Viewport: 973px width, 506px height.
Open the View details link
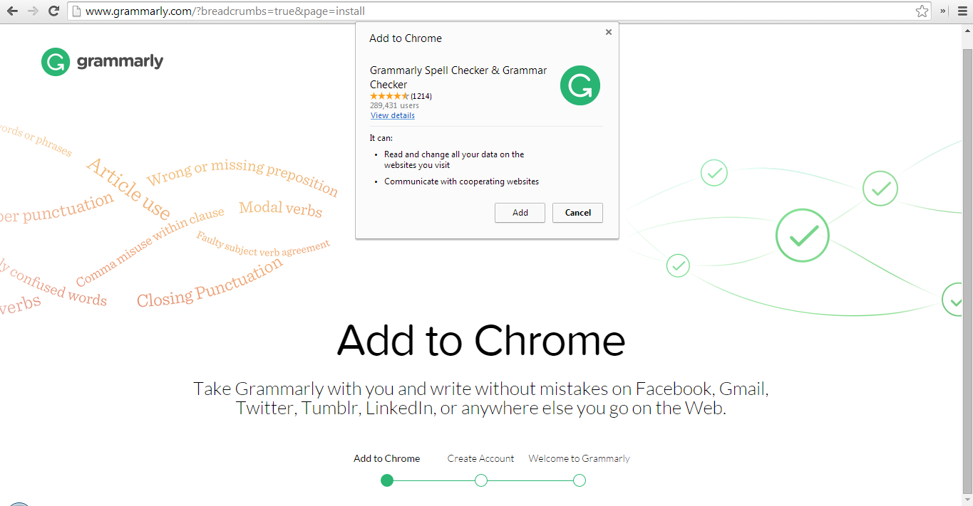(x=392, y=115)
